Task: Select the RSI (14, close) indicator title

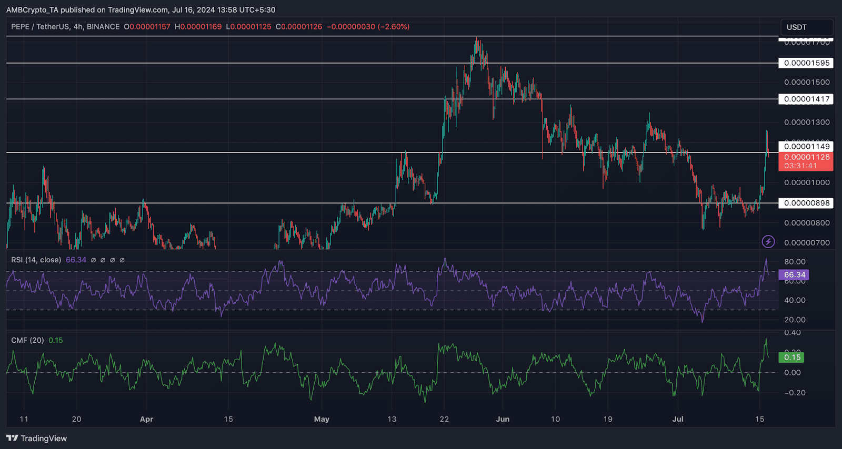Action: coord(36,260)
